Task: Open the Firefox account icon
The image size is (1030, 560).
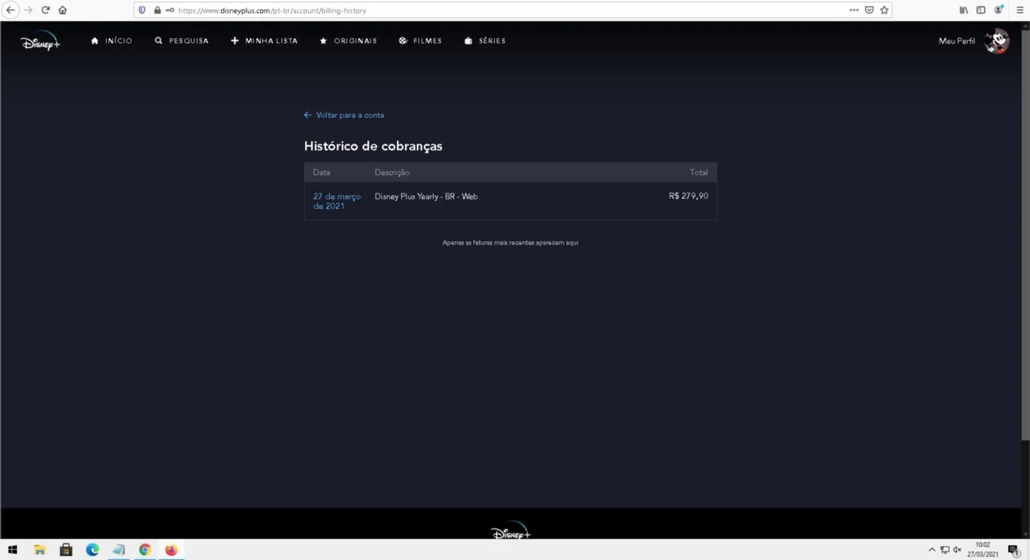Action: coord(999,10)
